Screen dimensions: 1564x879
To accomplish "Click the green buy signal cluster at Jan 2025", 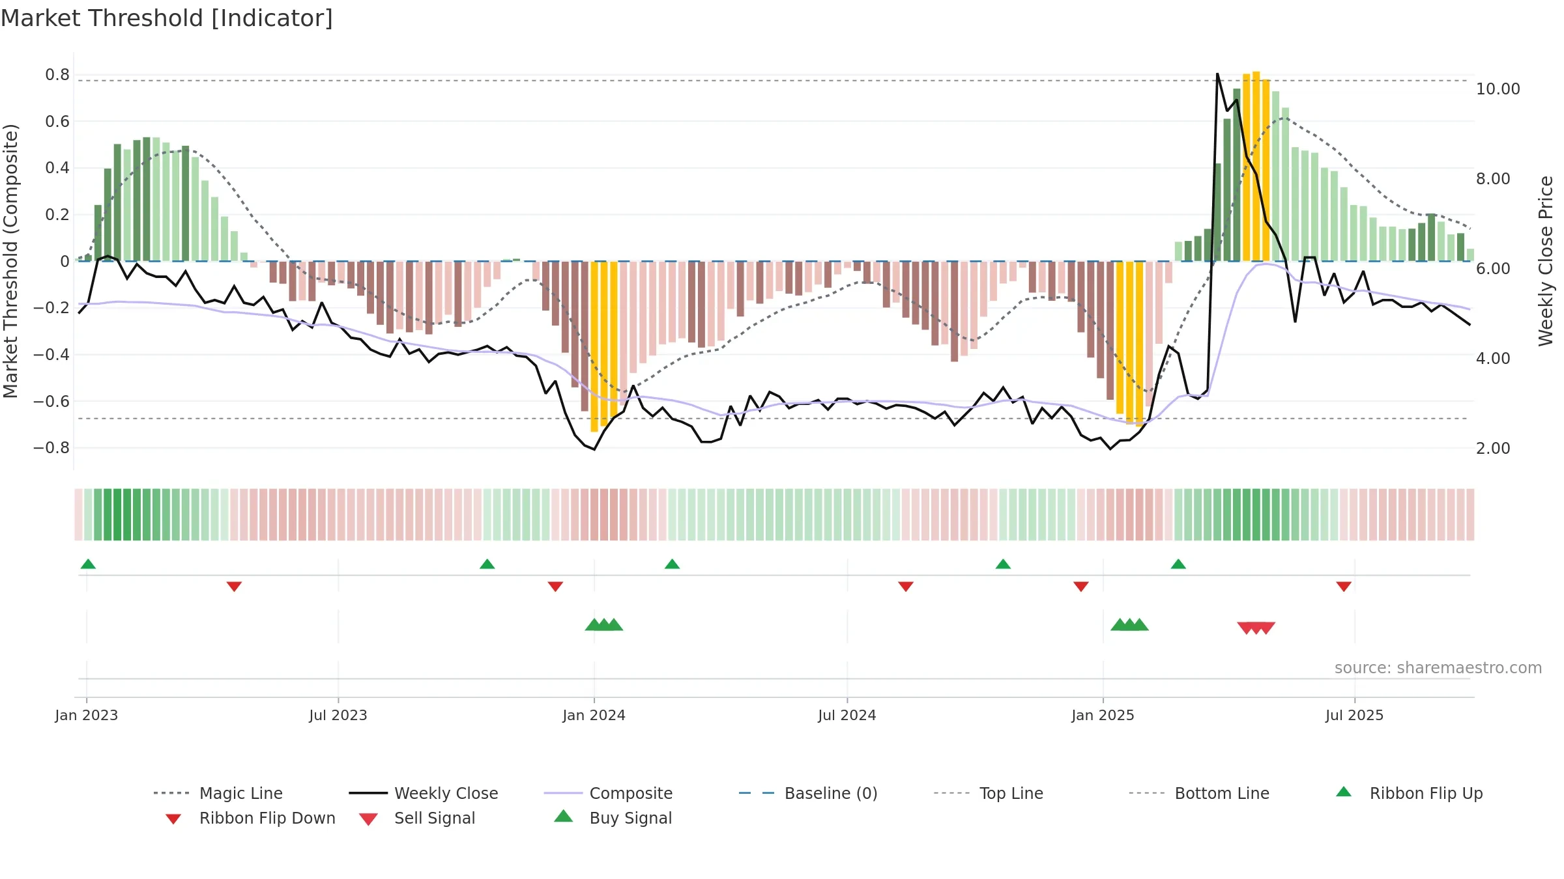I will point(1129,624).
